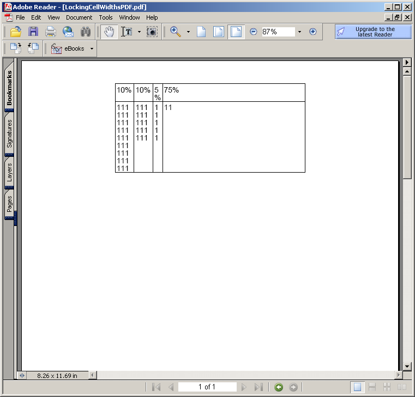Image resolution: width=415 pixels, height=397 pixels.
Task: Save a copy using the floppy disk icon
Action: (33, 32)
